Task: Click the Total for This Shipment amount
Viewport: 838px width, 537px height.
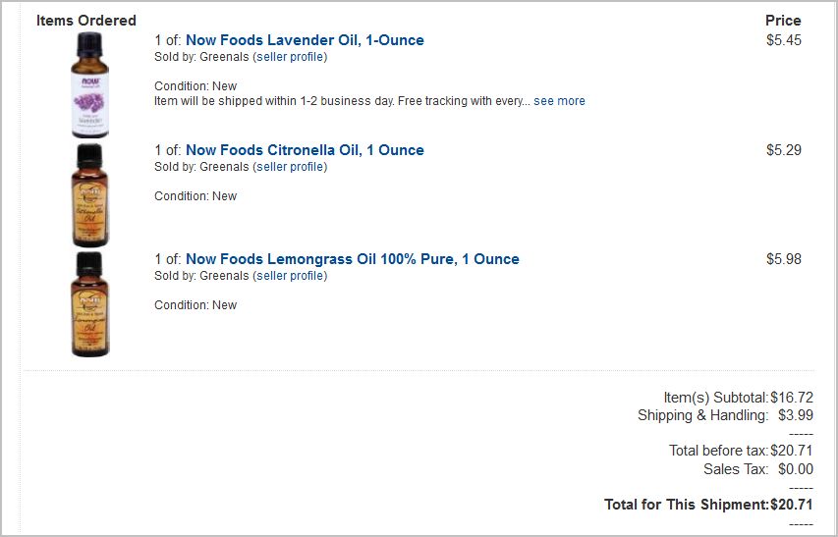Action: (x=792, y=505)
